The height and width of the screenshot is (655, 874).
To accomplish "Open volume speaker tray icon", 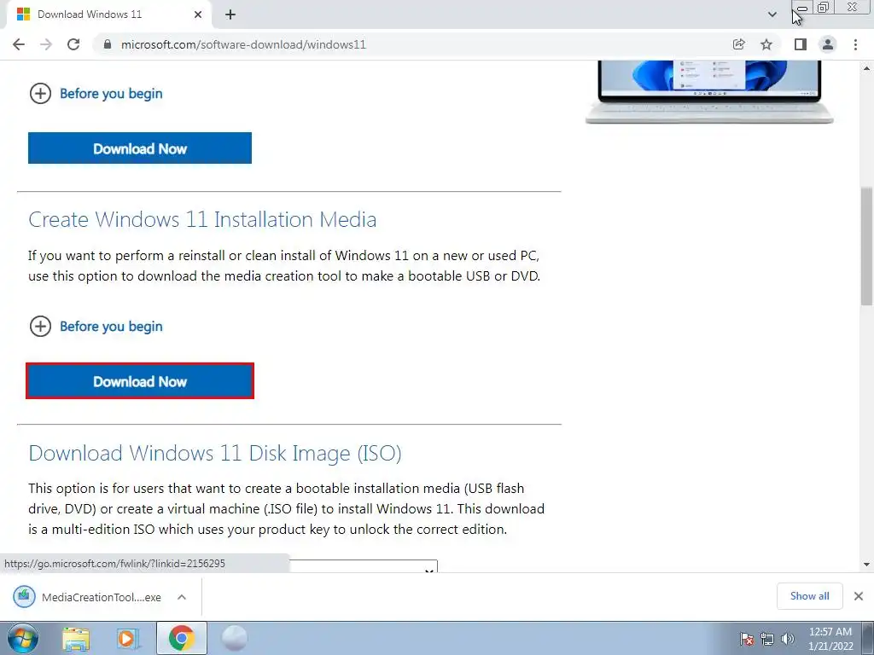I will coord(787,639).
